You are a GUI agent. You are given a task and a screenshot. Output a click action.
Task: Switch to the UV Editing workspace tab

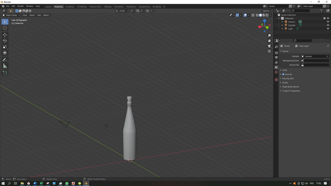pos(82,7)
